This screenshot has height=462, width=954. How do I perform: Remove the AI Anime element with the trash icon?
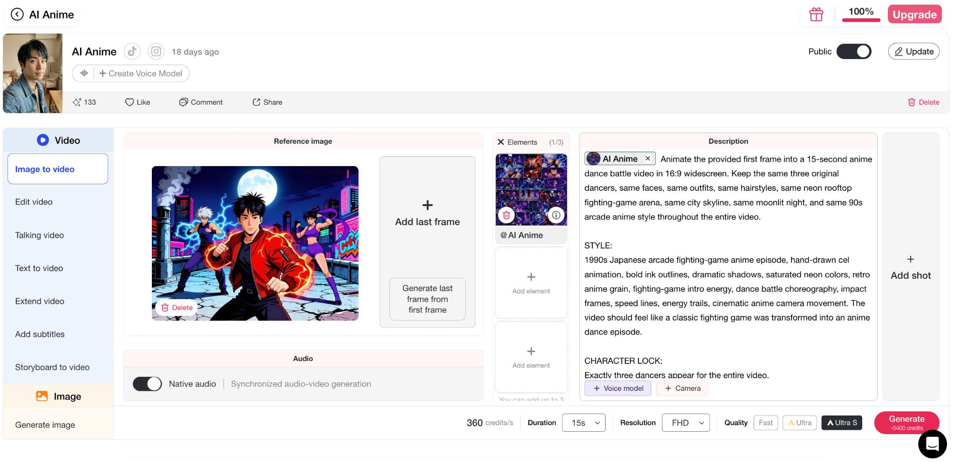[506, 215]
